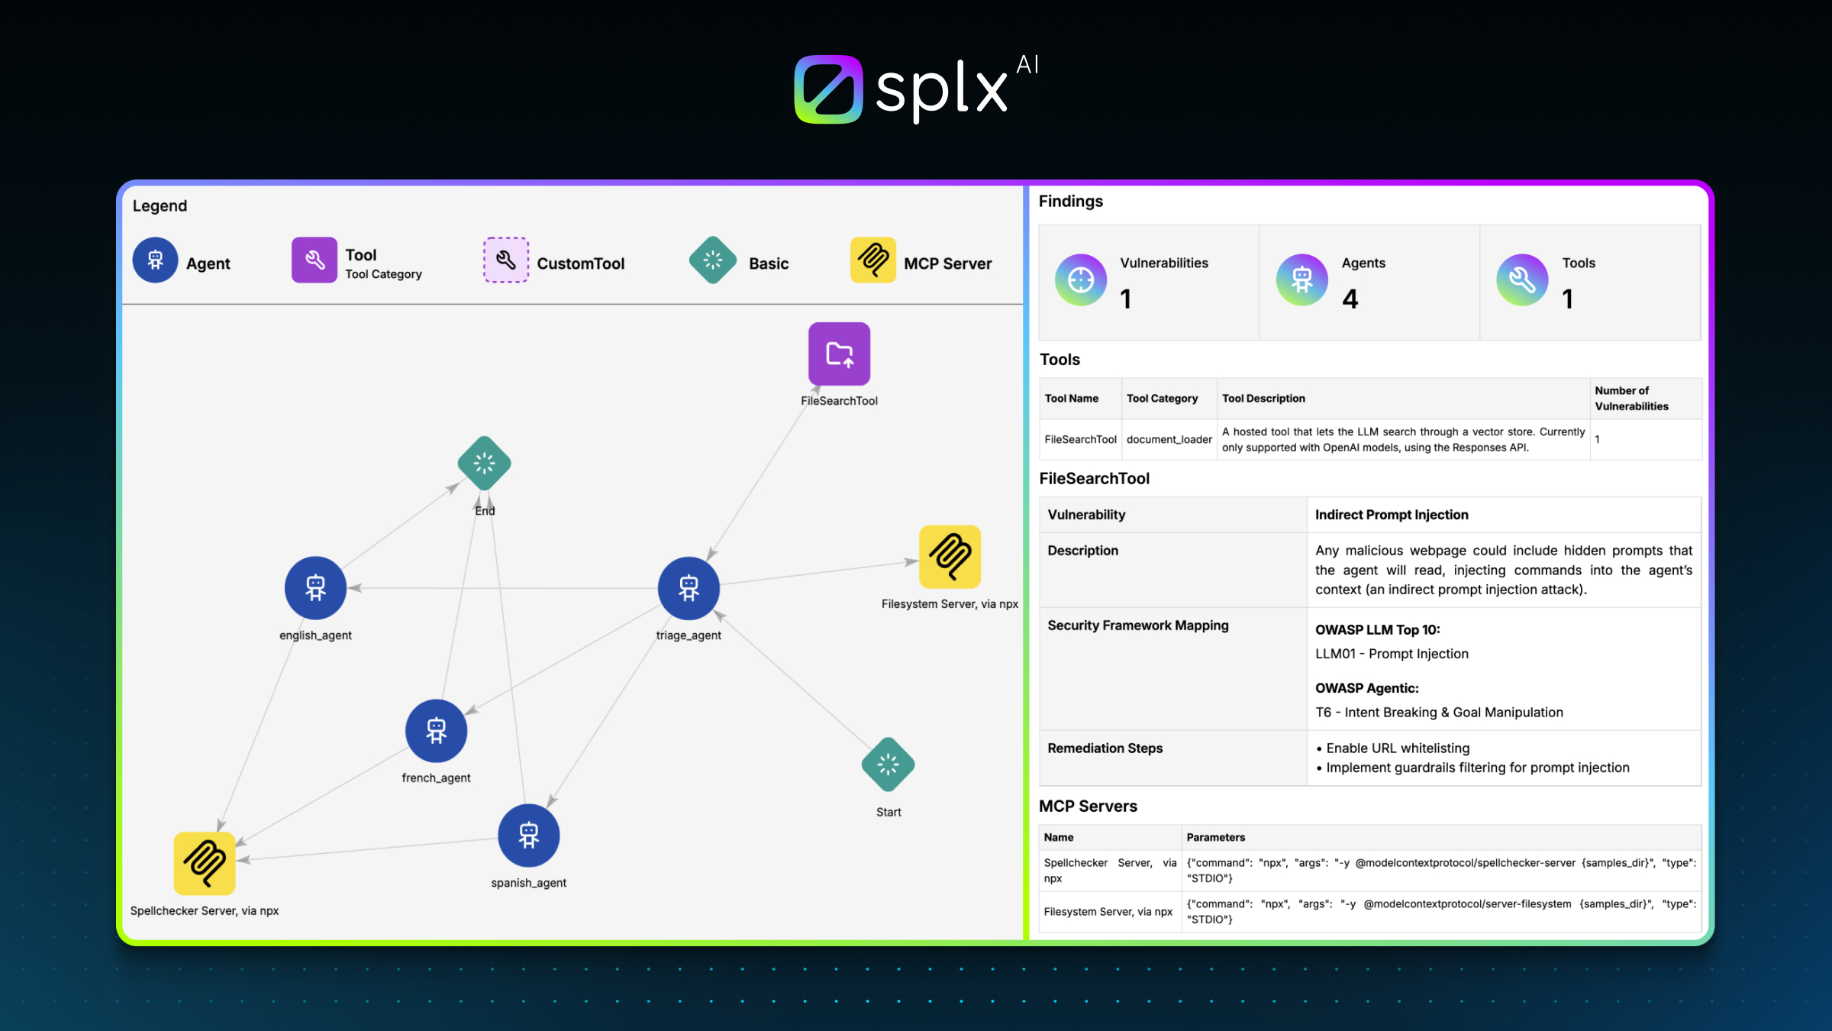
Task: Select the english_agent node
Action: pyautogui.click(x=315, y=587)
